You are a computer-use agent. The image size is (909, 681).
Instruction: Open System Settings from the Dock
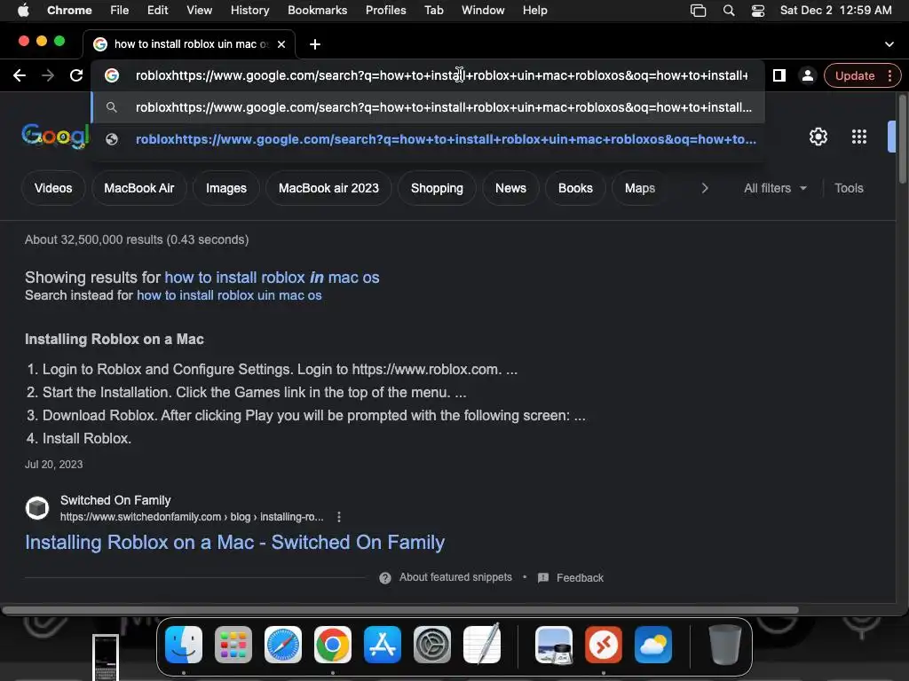coord(432,645)
